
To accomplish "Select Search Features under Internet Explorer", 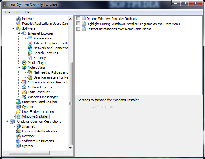I will [46, 53].
